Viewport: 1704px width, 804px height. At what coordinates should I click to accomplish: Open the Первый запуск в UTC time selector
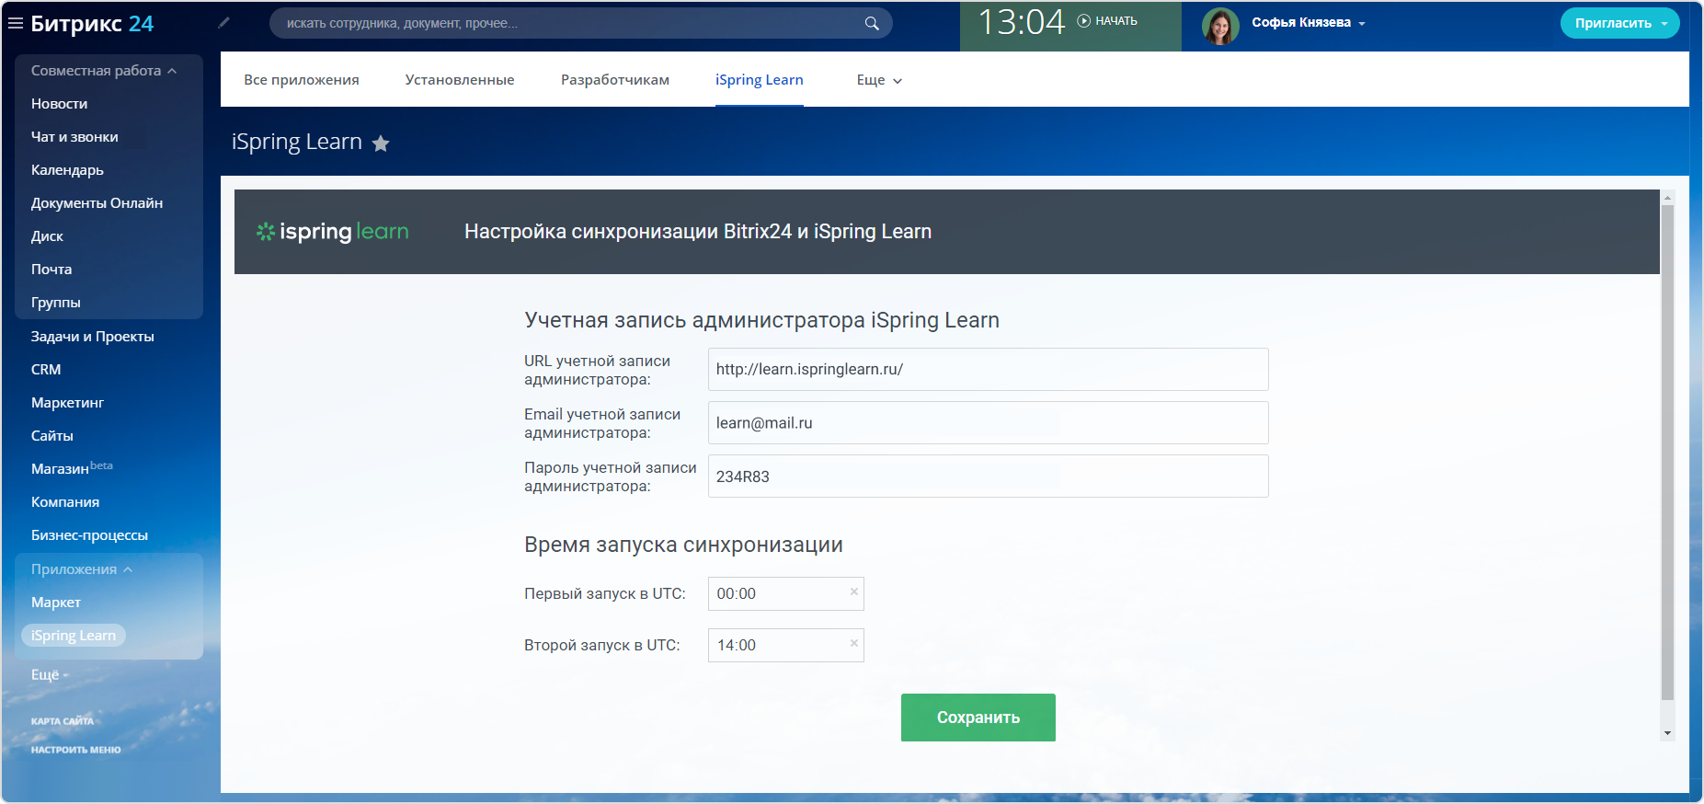click(785, 593)
